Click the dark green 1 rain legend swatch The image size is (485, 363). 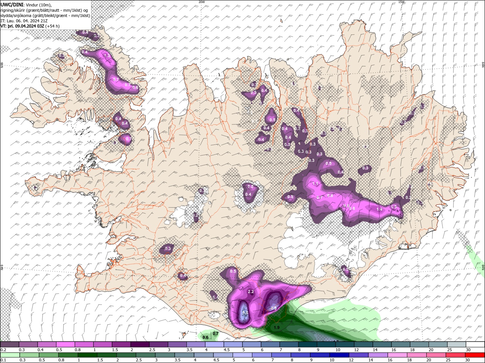click(x=88, y=355)
